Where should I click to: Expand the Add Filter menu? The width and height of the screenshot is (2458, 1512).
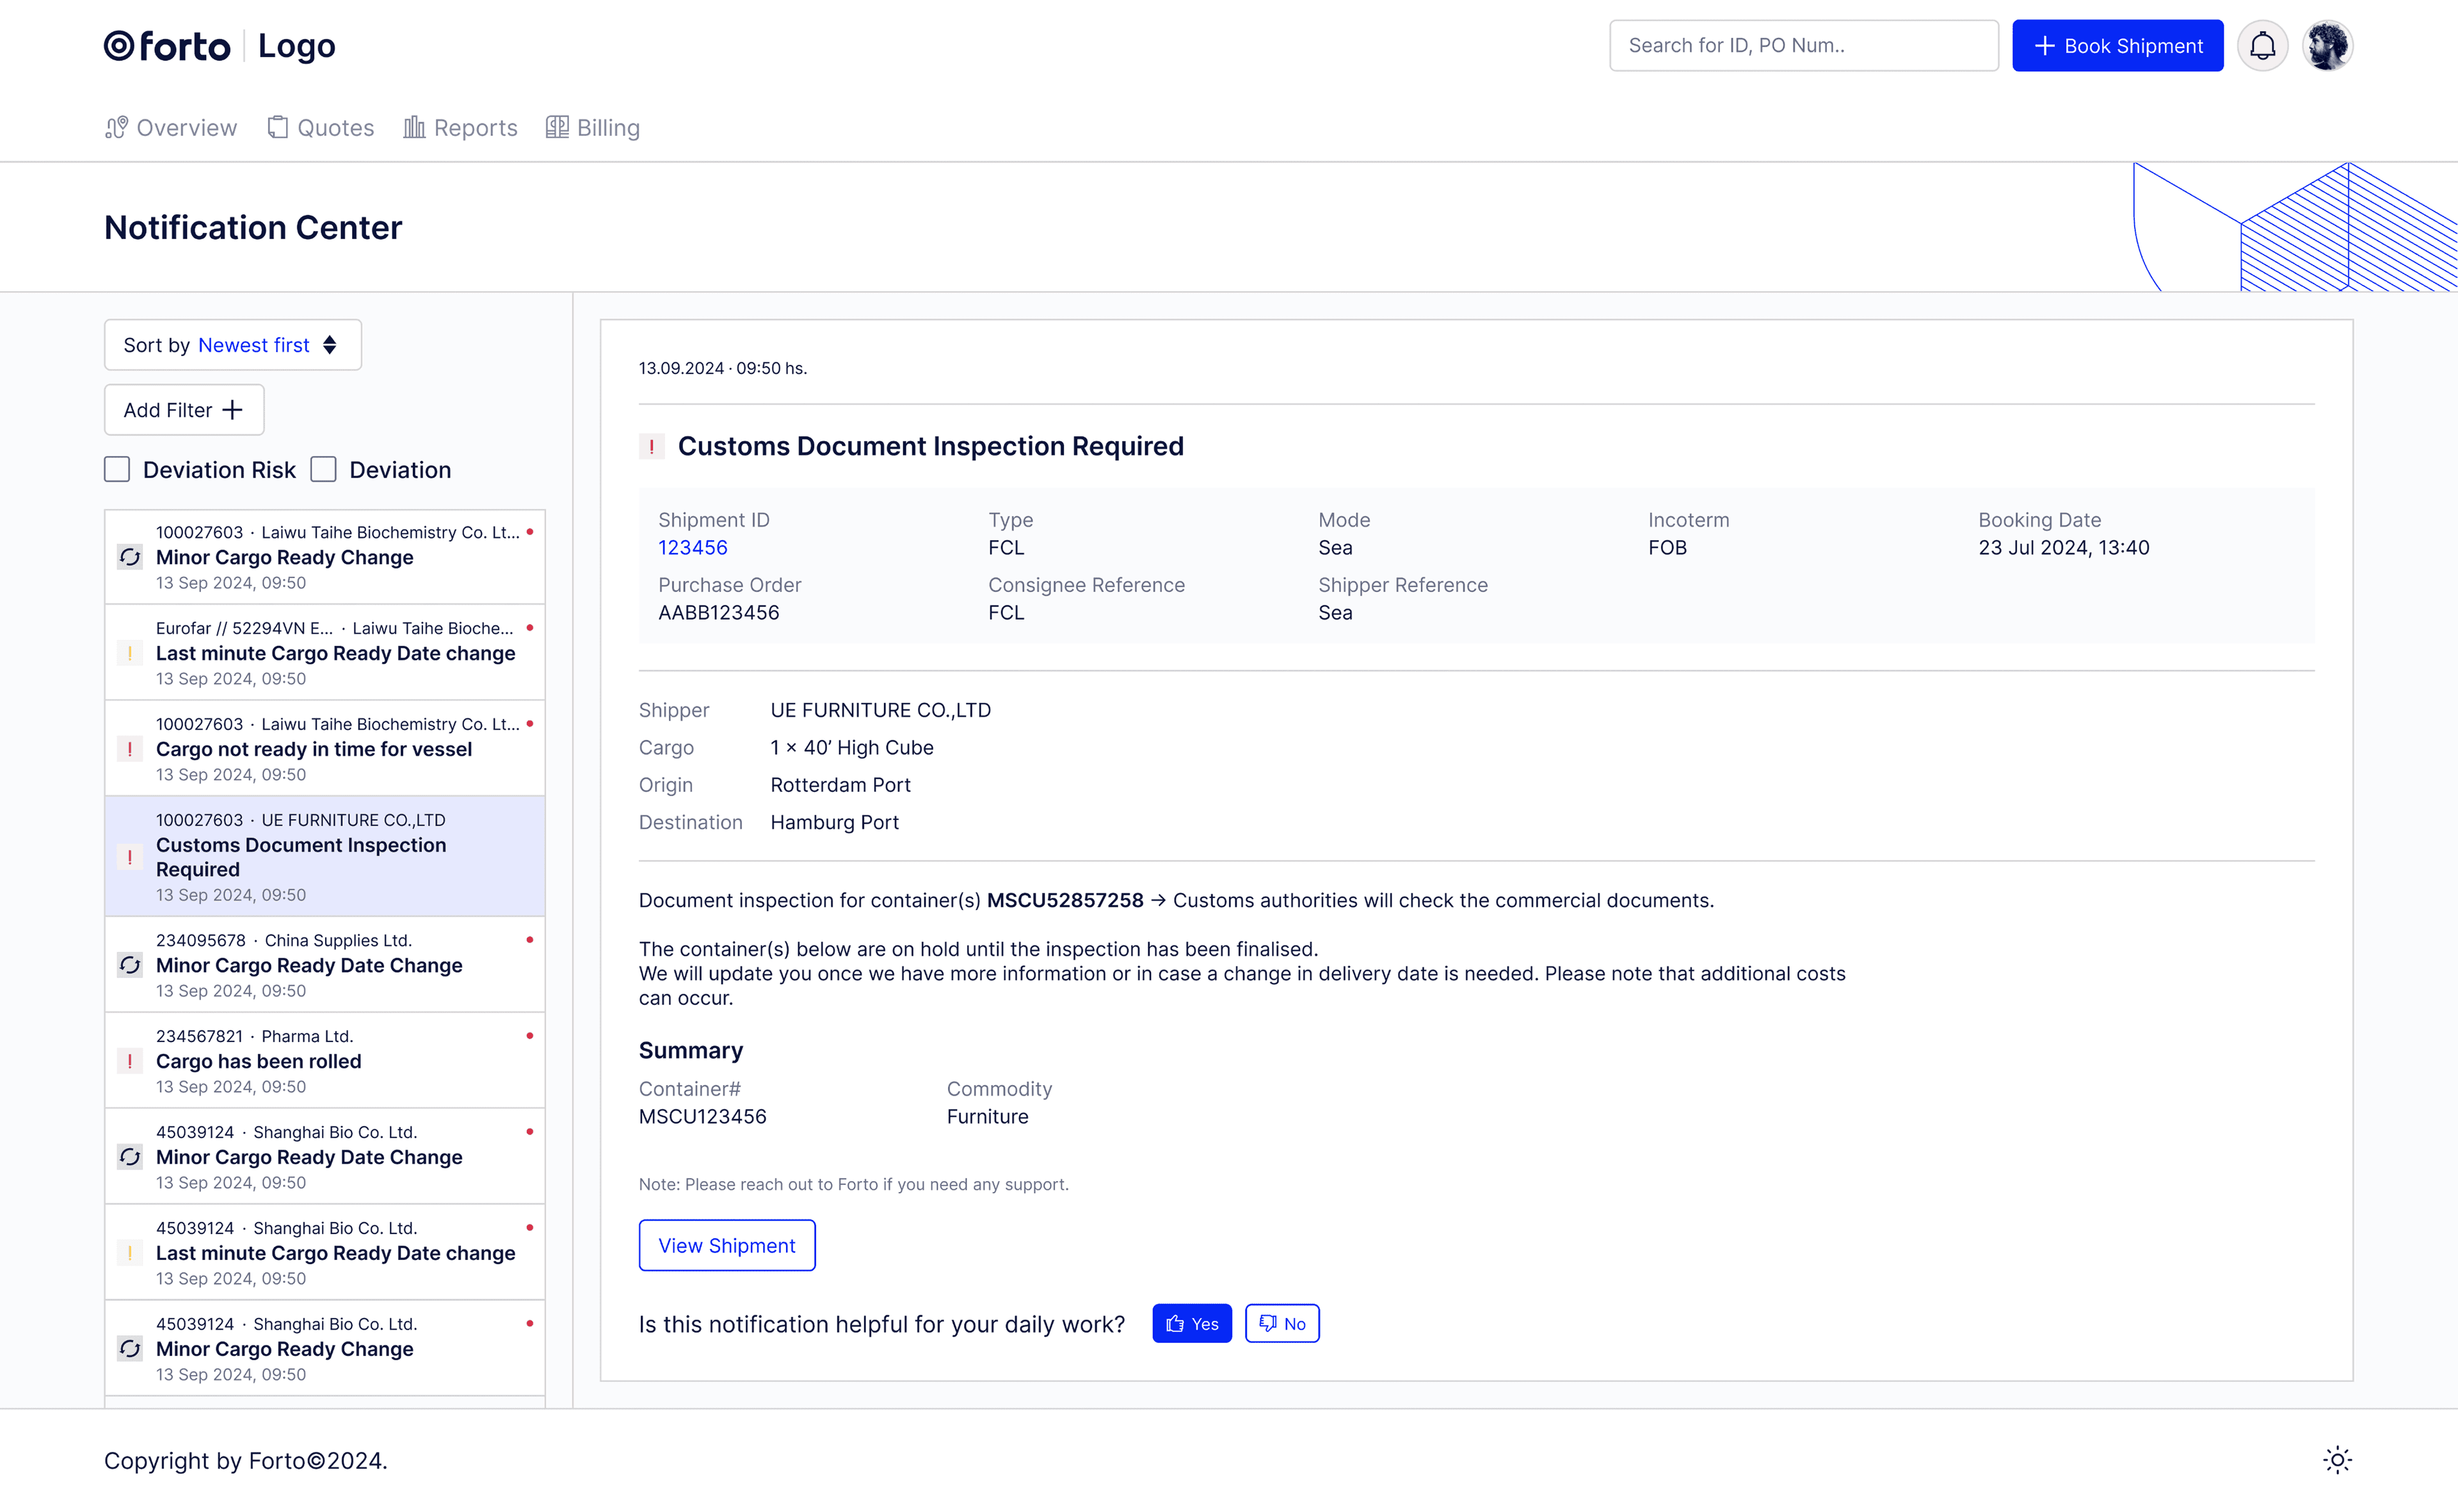click(184, 410)
